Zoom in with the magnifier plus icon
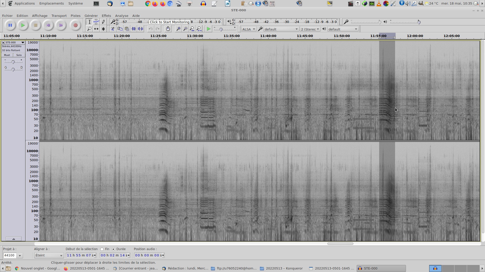Viewport: 485px width, 272px height. click(x=178, y=29)
